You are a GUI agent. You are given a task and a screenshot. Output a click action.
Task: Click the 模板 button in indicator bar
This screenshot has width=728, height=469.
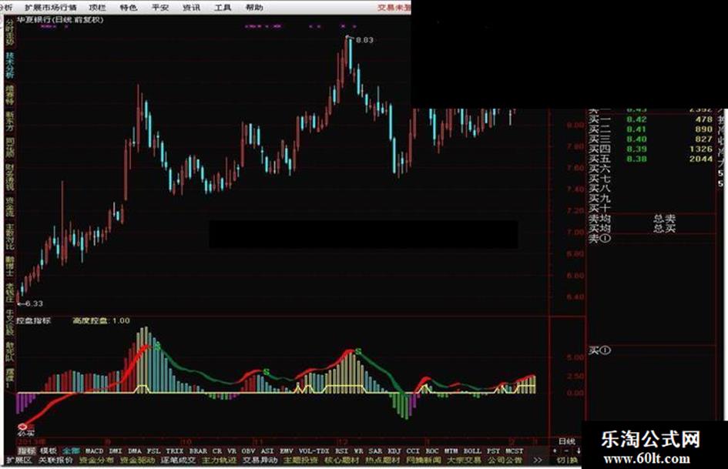coord(49,451)
